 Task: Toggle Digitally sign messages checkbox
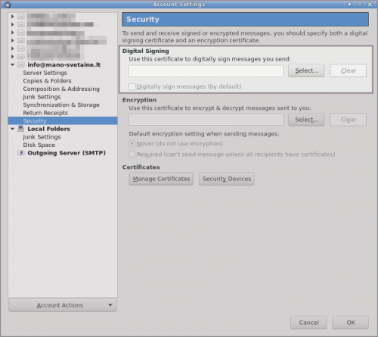coord(132,86)
